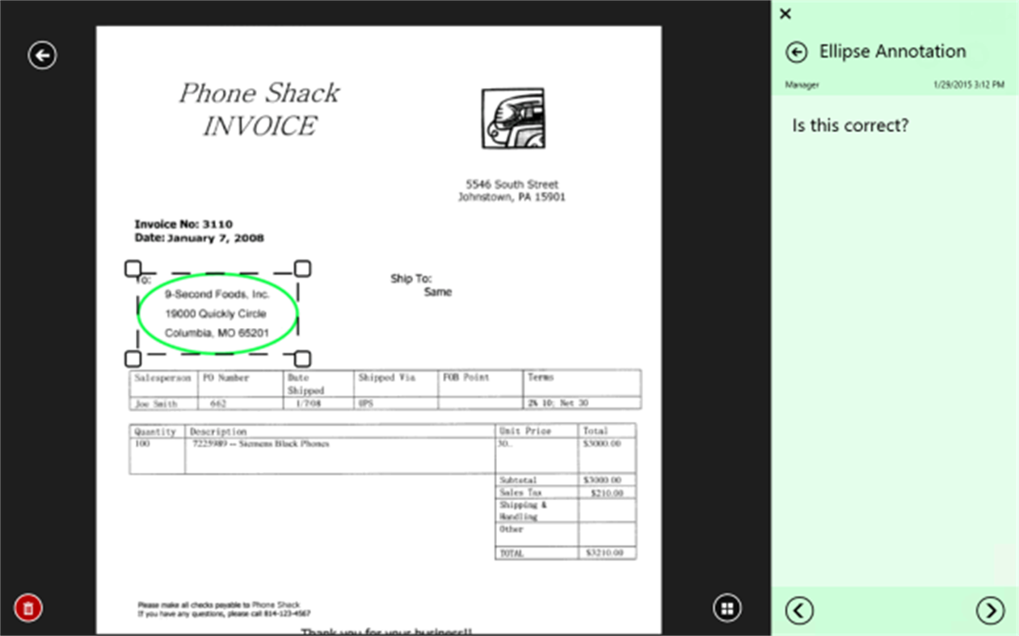This screenshot has height=636, width=1019.
Task: Click the 'FOB Point' column header
Action: (x=466, y=377)
